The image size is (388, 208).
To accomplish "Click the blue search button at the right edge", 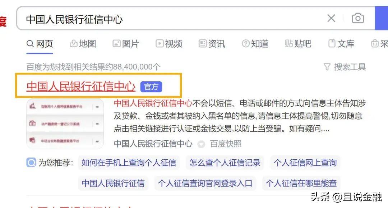I will tap(382, 18).
